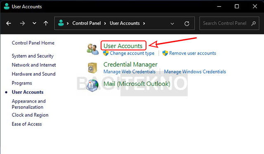
Task: Select Control Panel in breadcrumb path
Action: point(87,23)
